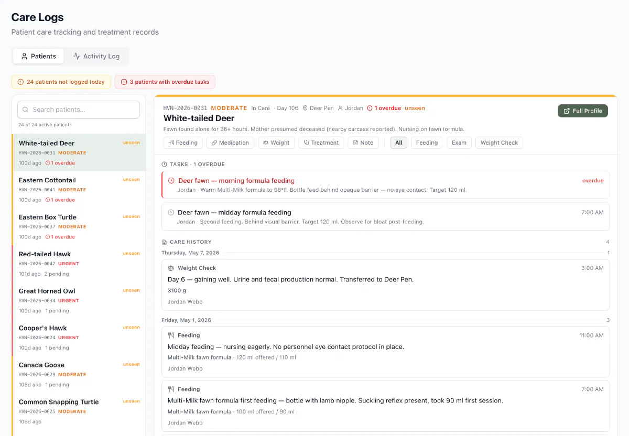Switch to the Patients tab
629x436 pixels.
point(38,56)
